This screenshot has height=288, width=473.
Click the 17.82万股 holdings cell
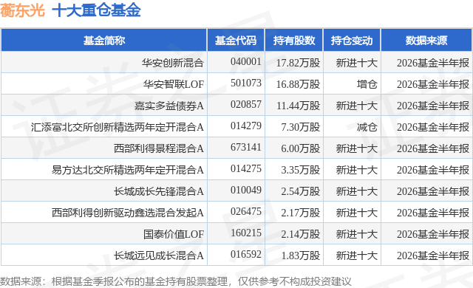click(298, 63)
